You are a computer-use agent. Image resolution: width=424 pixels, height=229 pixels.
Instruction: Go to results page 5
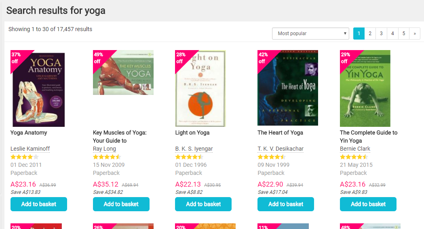click(404, 34)
